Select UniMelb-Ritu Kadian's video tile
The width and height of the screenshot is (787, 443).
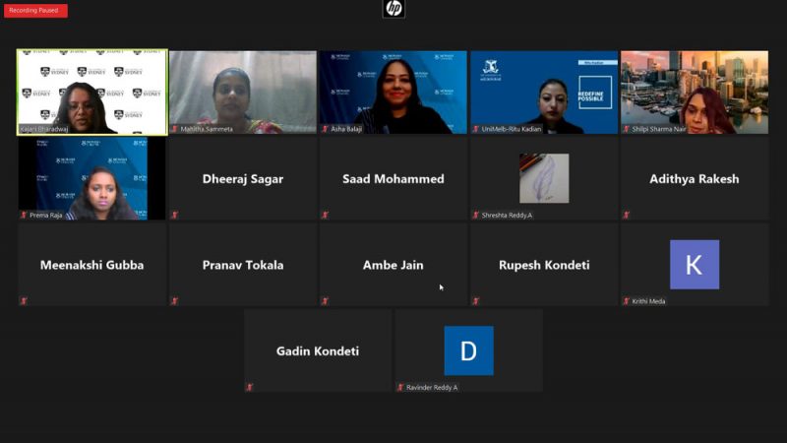544,92
